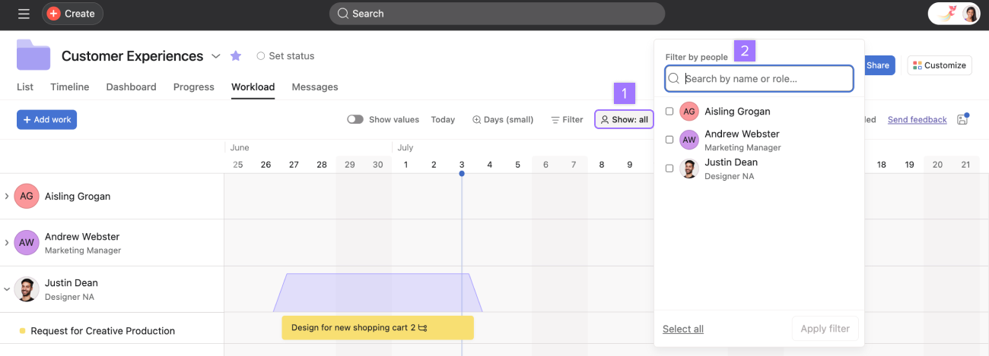
Task: Open the Filter options
Action: pyautogui.click(x=567, y=120)
